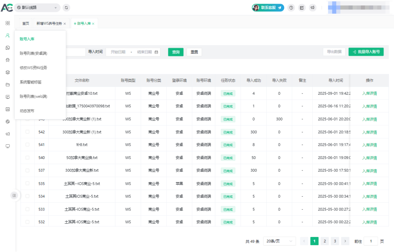
Task: Open the folder icon in sidebar
Action: click(7, 85)
